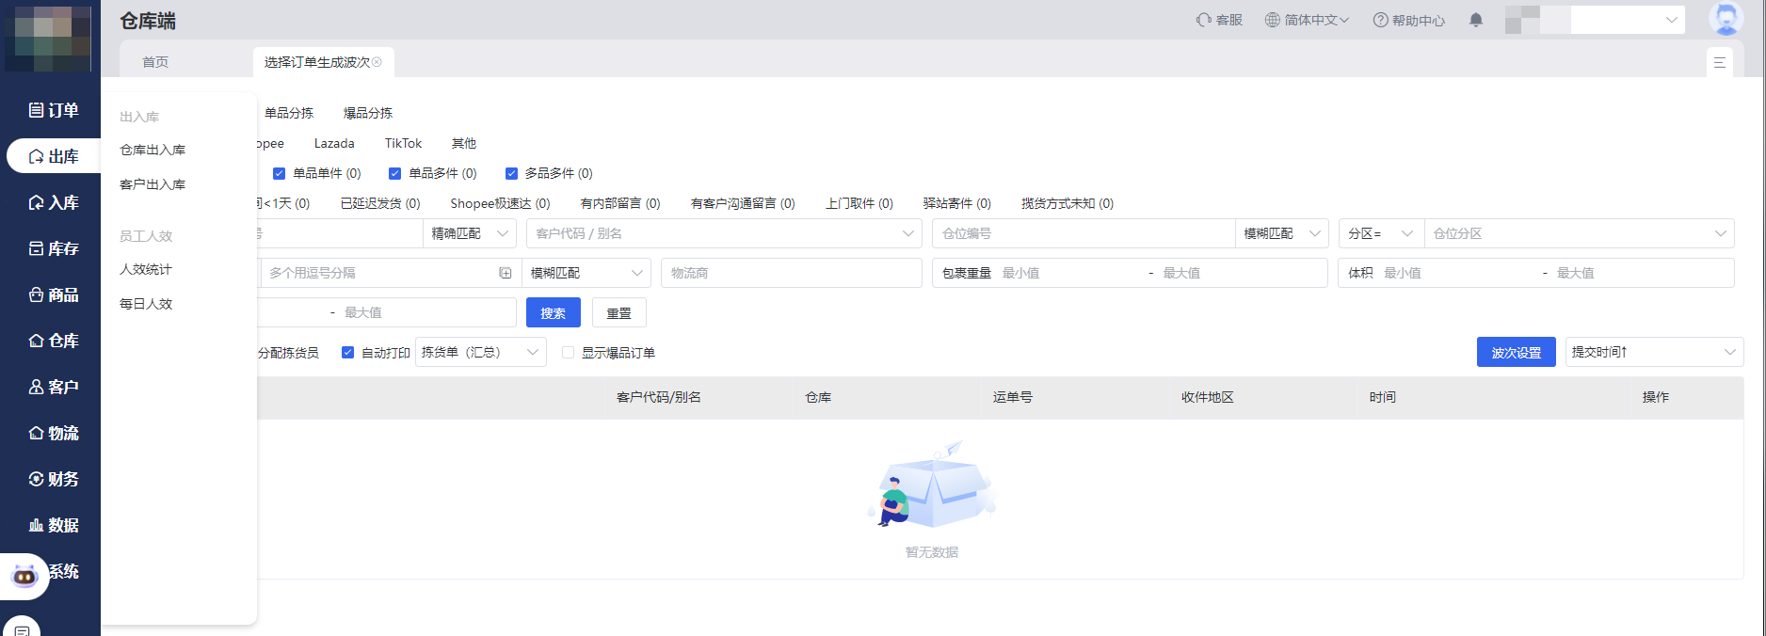
Task: Toggle 多品多件 checkbox
Action: point(511,173)
